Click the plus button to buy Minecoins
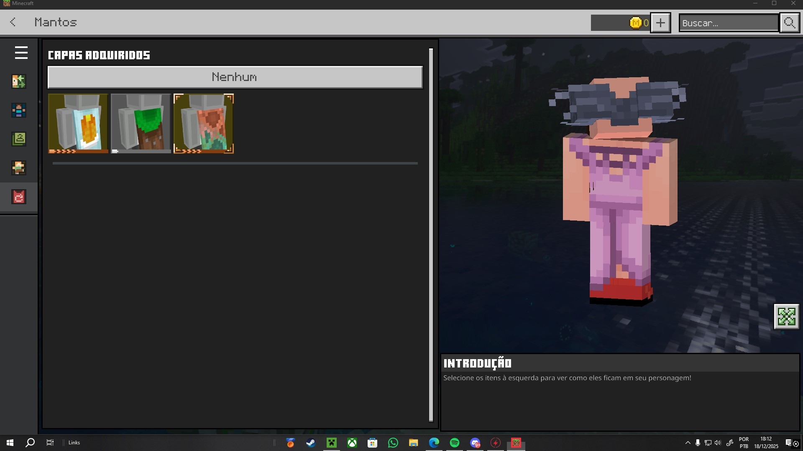 coord(660,23)
